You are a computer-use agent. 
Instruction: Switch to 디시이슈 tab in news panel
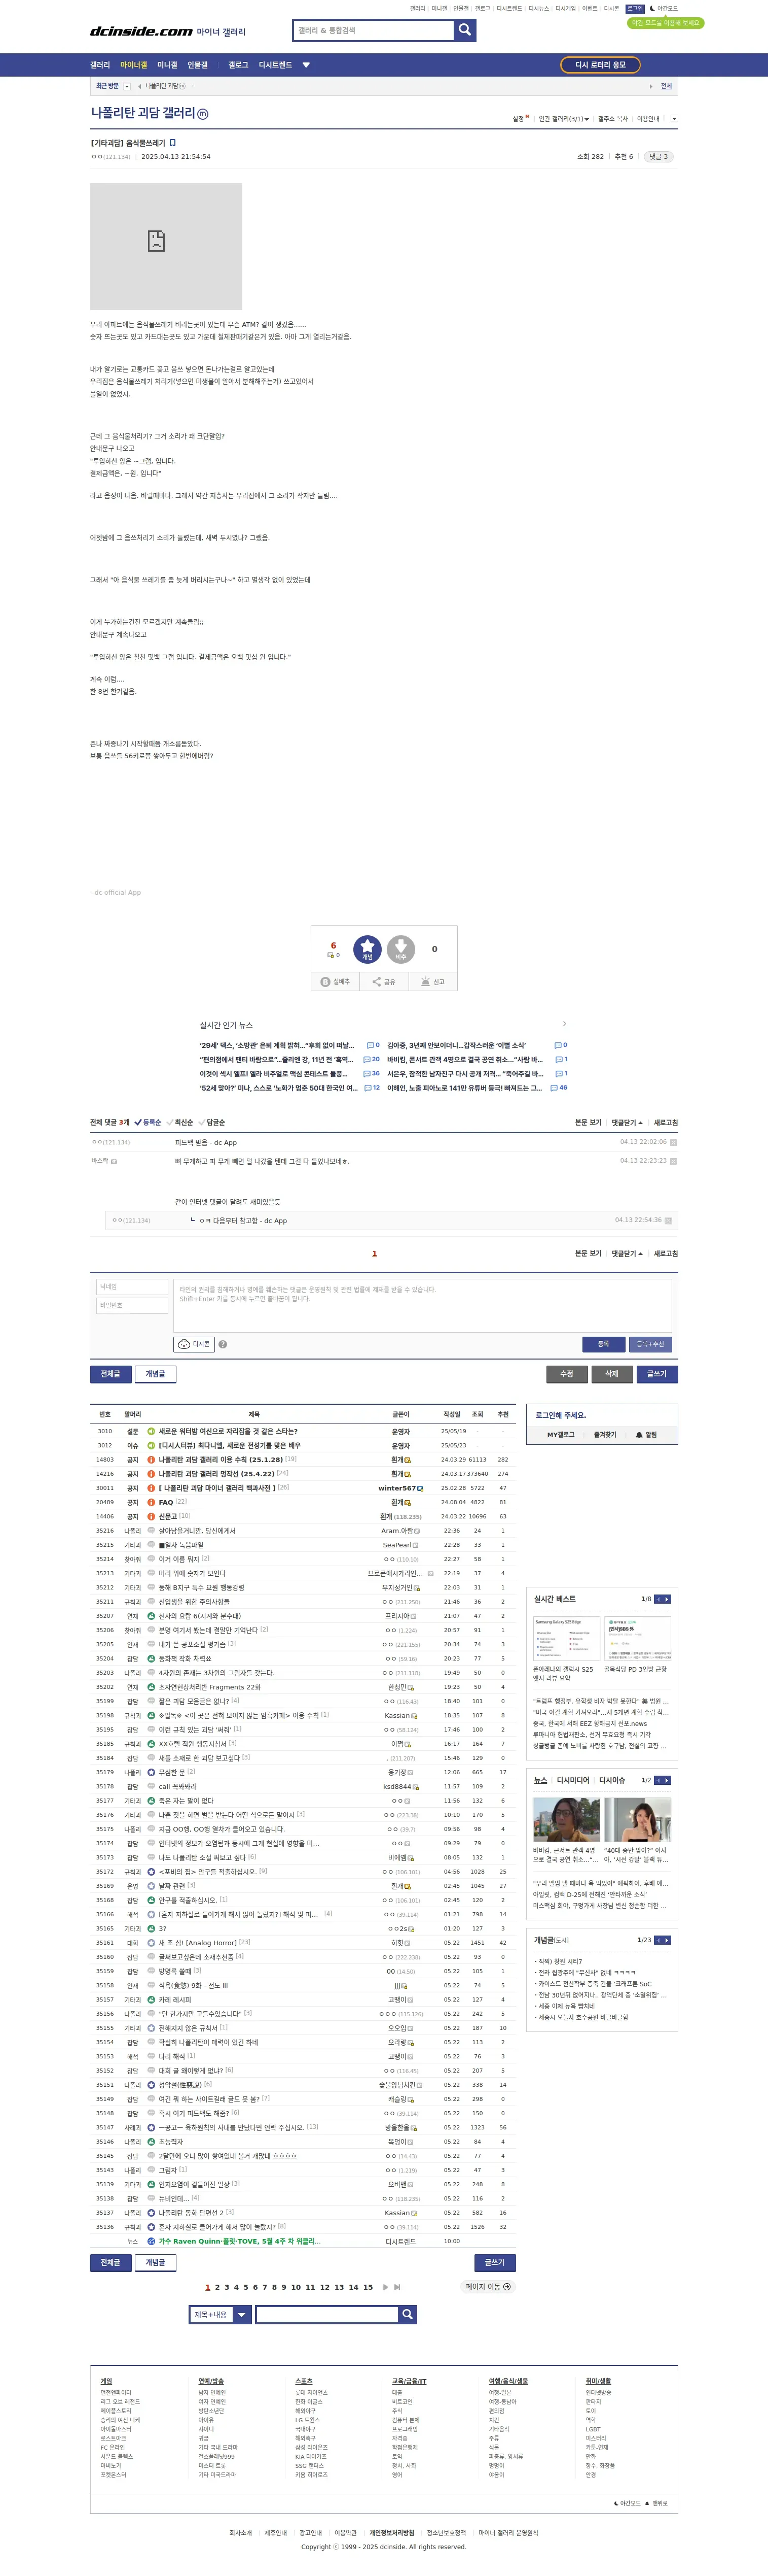[x=612, y=1780]
